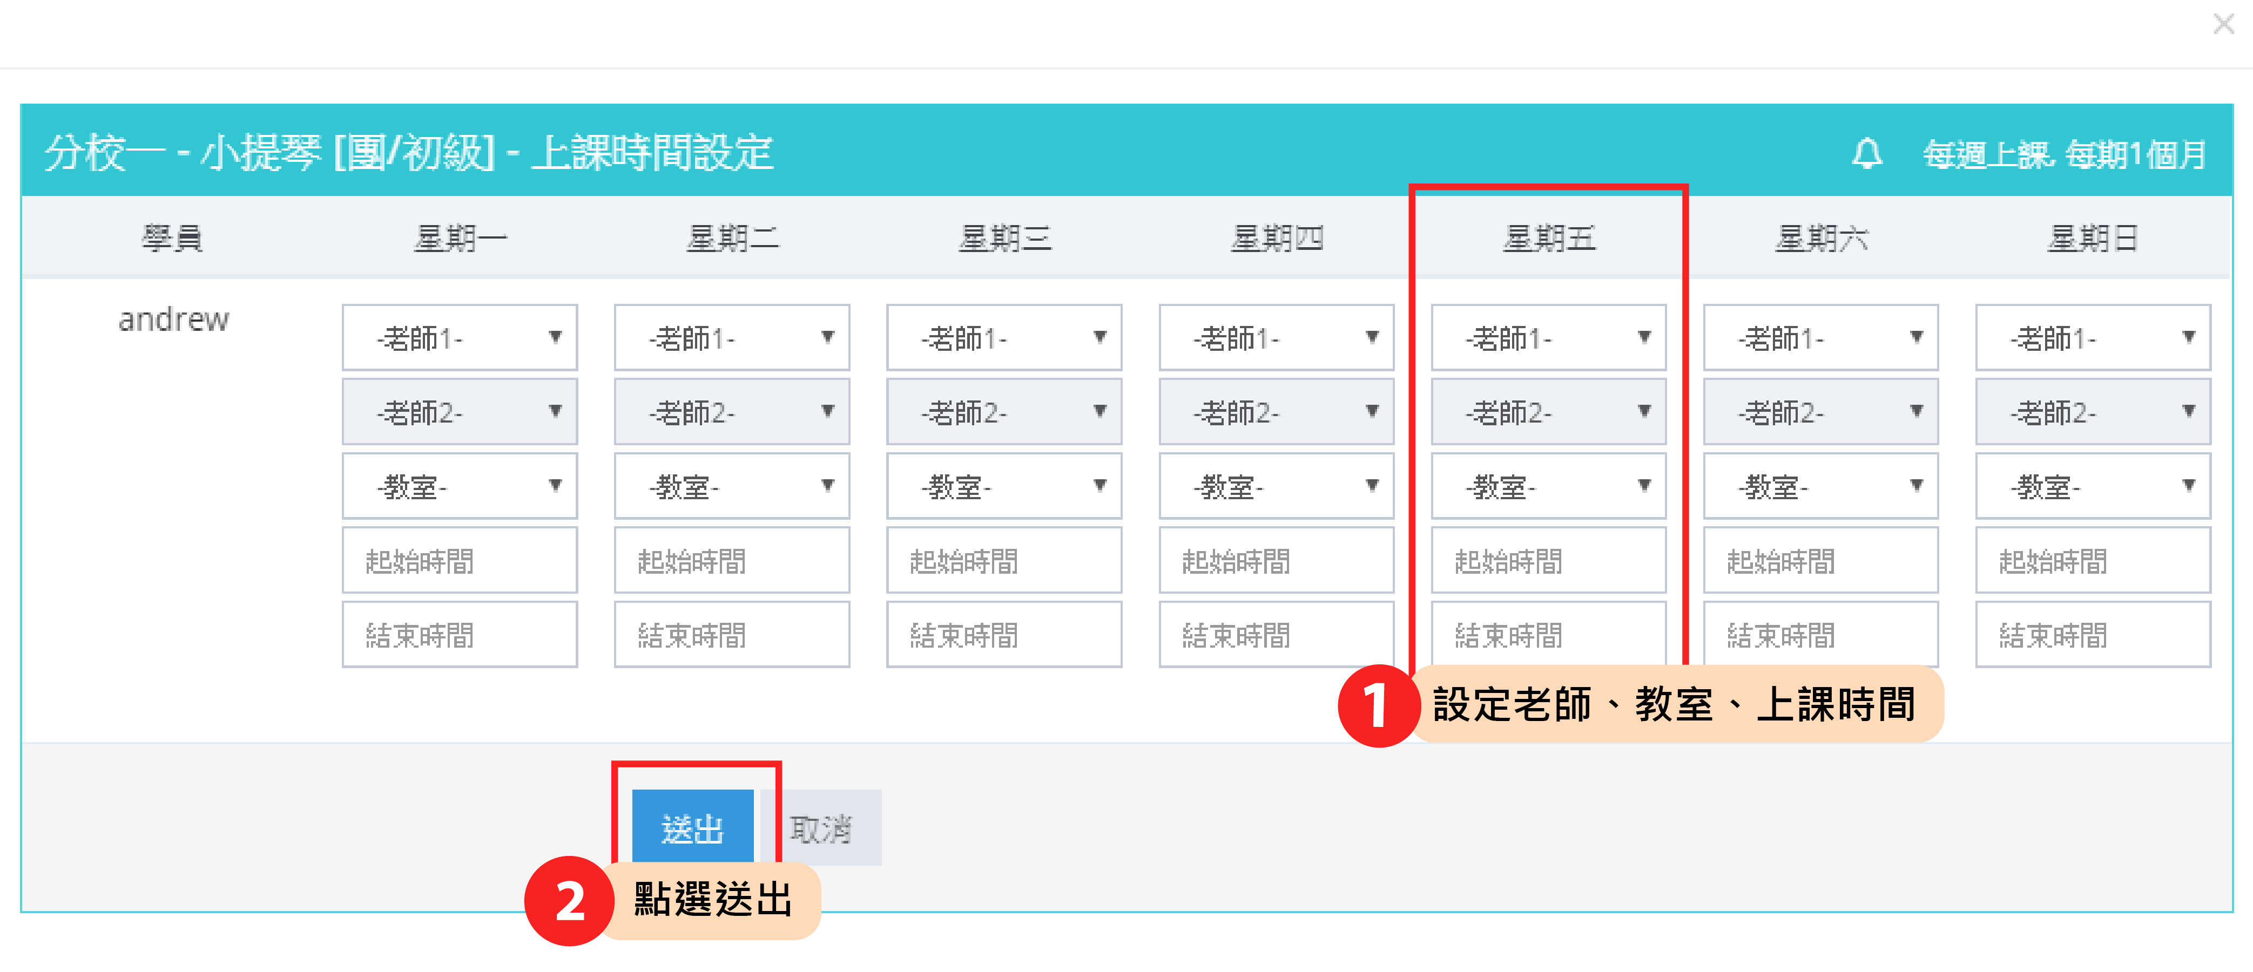Focus Thursday's 結束時間 field
Screen dimensions: 2253x972
(x=1275, y=635)
